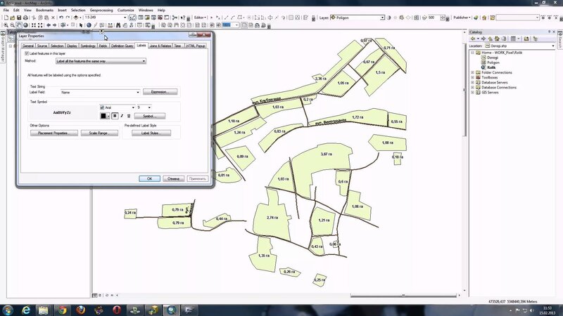The image size is (563, 316).
Task: Click the Add Data icon
Action: click(76, 18)
